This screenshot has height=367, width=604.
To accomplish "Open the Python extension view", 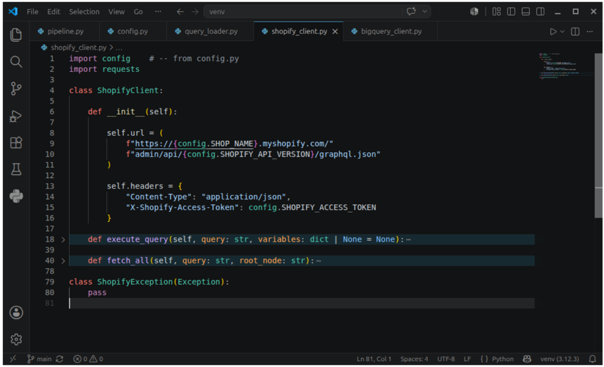I will pyautogui.click(x=16, y=196).
